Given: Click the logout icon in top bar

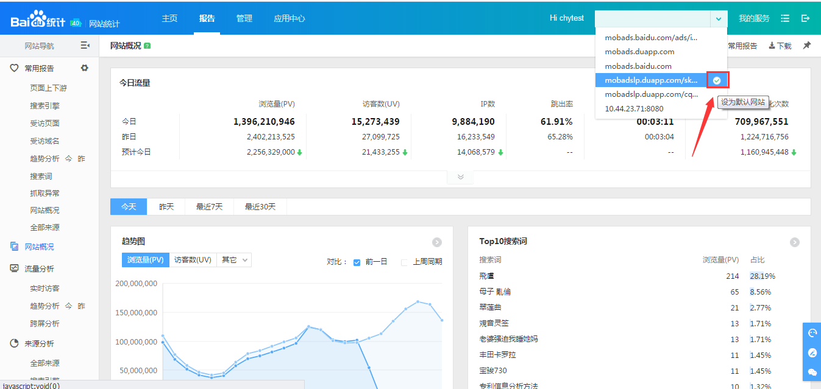Looking at the screenshot, I should 805,18.
